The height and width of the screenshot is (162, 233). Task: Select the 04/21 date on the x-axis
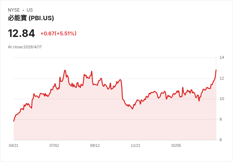[x=14, y=146]
